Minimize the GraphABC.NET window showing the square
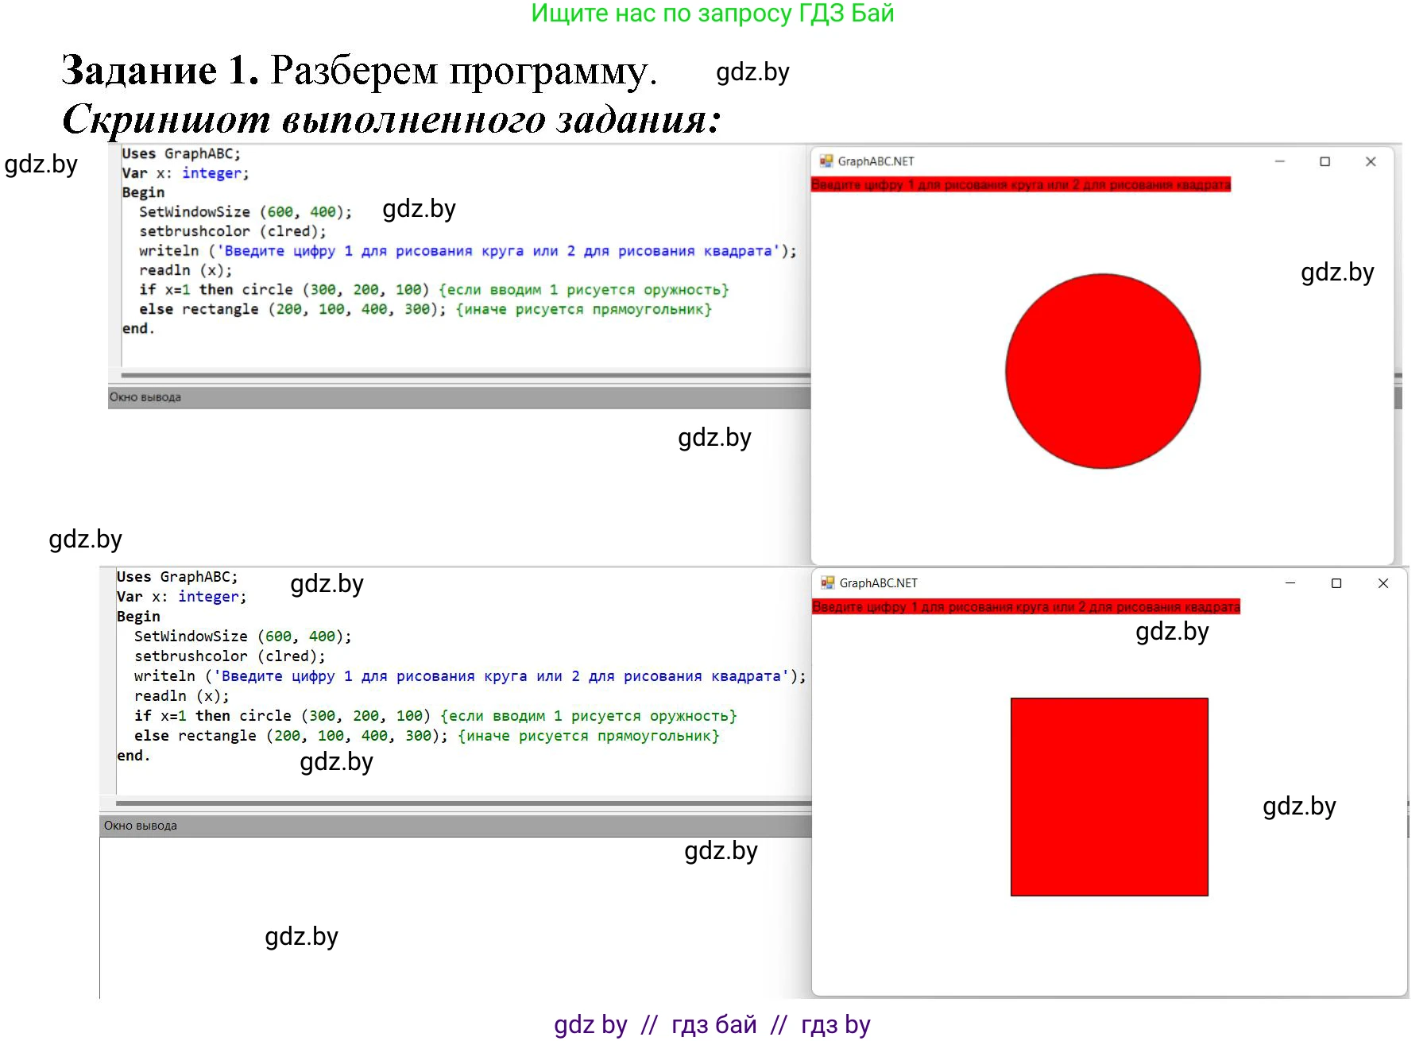 [1290, 583]
